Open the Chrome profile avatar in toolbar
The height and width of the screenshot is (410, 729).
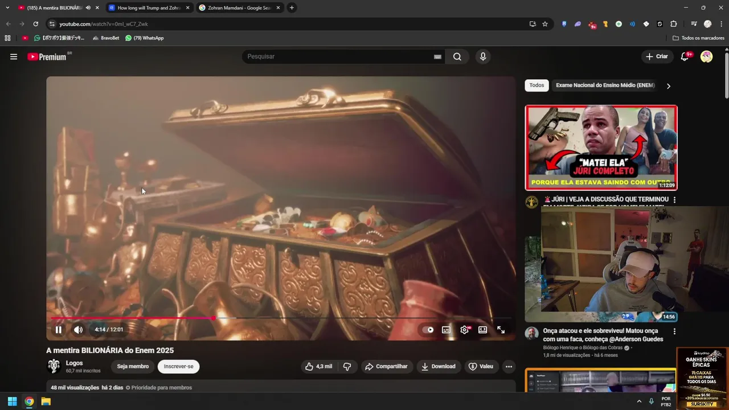(x=707, y=24)
